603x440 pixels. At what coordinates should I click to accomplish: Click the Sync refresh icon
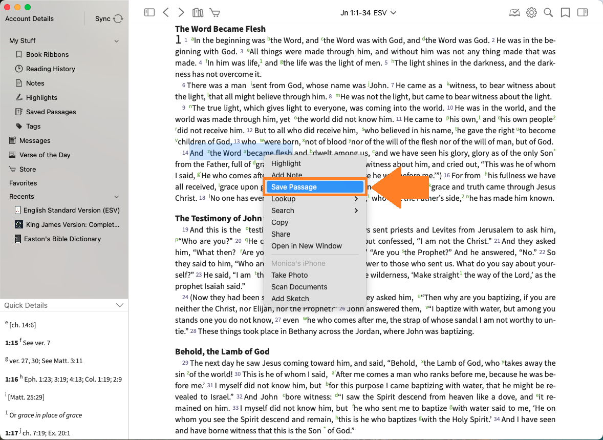click(118, 19)
